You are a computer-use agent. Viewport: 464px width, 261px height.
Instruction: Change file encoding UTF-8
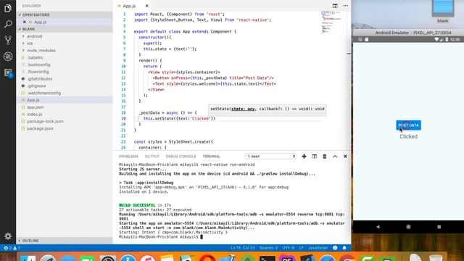289,248
